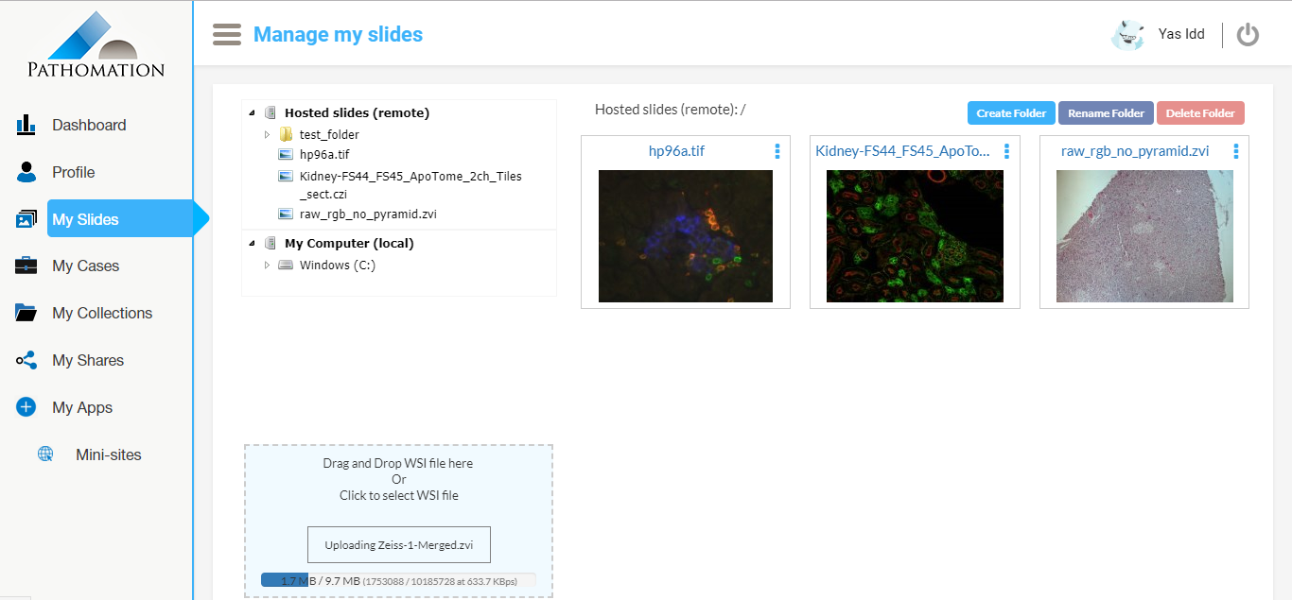Click the power logout icon
Viewport: 1292px width, 600px height.
coord(1248,35)
